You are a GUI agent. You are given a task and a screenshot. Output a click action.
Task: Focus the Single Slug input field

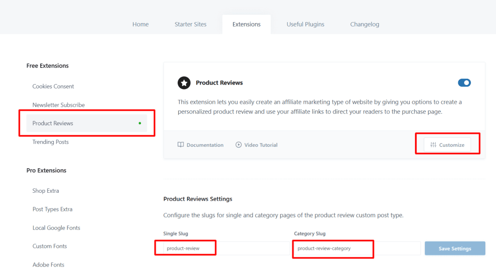(226, 248)
